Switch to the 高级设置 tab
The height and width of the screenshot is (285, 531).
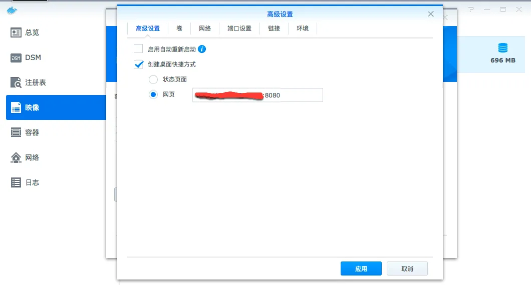pos(148,28)
